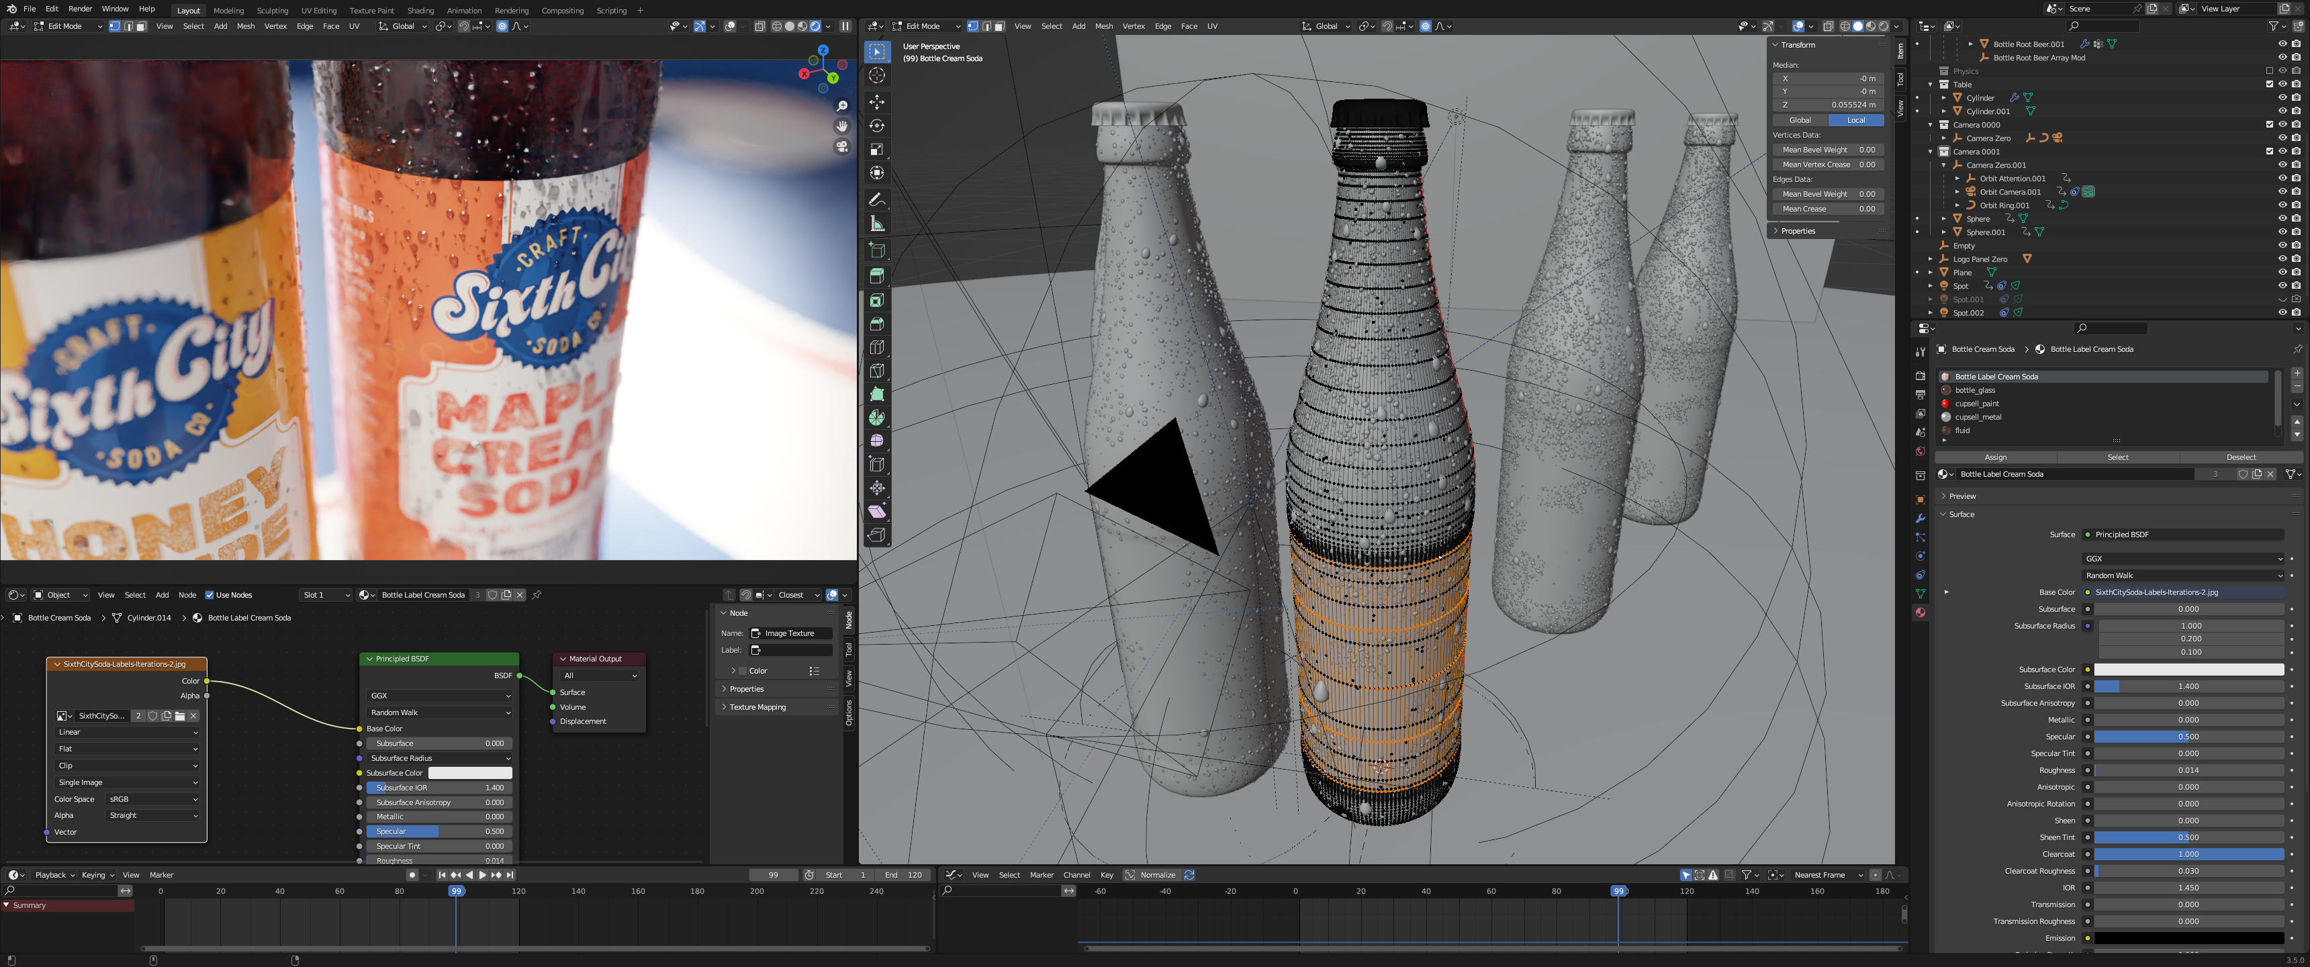Expand the Preview panel in material properties

point(1961,496)
